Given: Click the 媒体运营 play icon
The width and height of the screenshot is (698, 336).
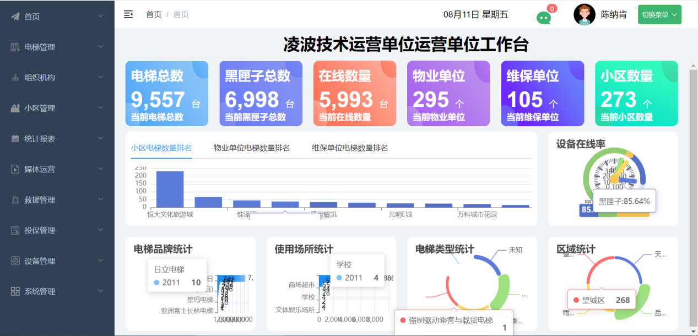Looking at the screenshot, I should pos(15,169).
